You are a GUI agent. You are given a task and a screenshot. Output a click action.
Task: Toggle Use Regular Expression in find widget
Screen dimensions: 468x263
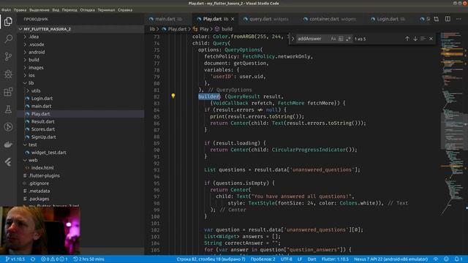point(348,39)
